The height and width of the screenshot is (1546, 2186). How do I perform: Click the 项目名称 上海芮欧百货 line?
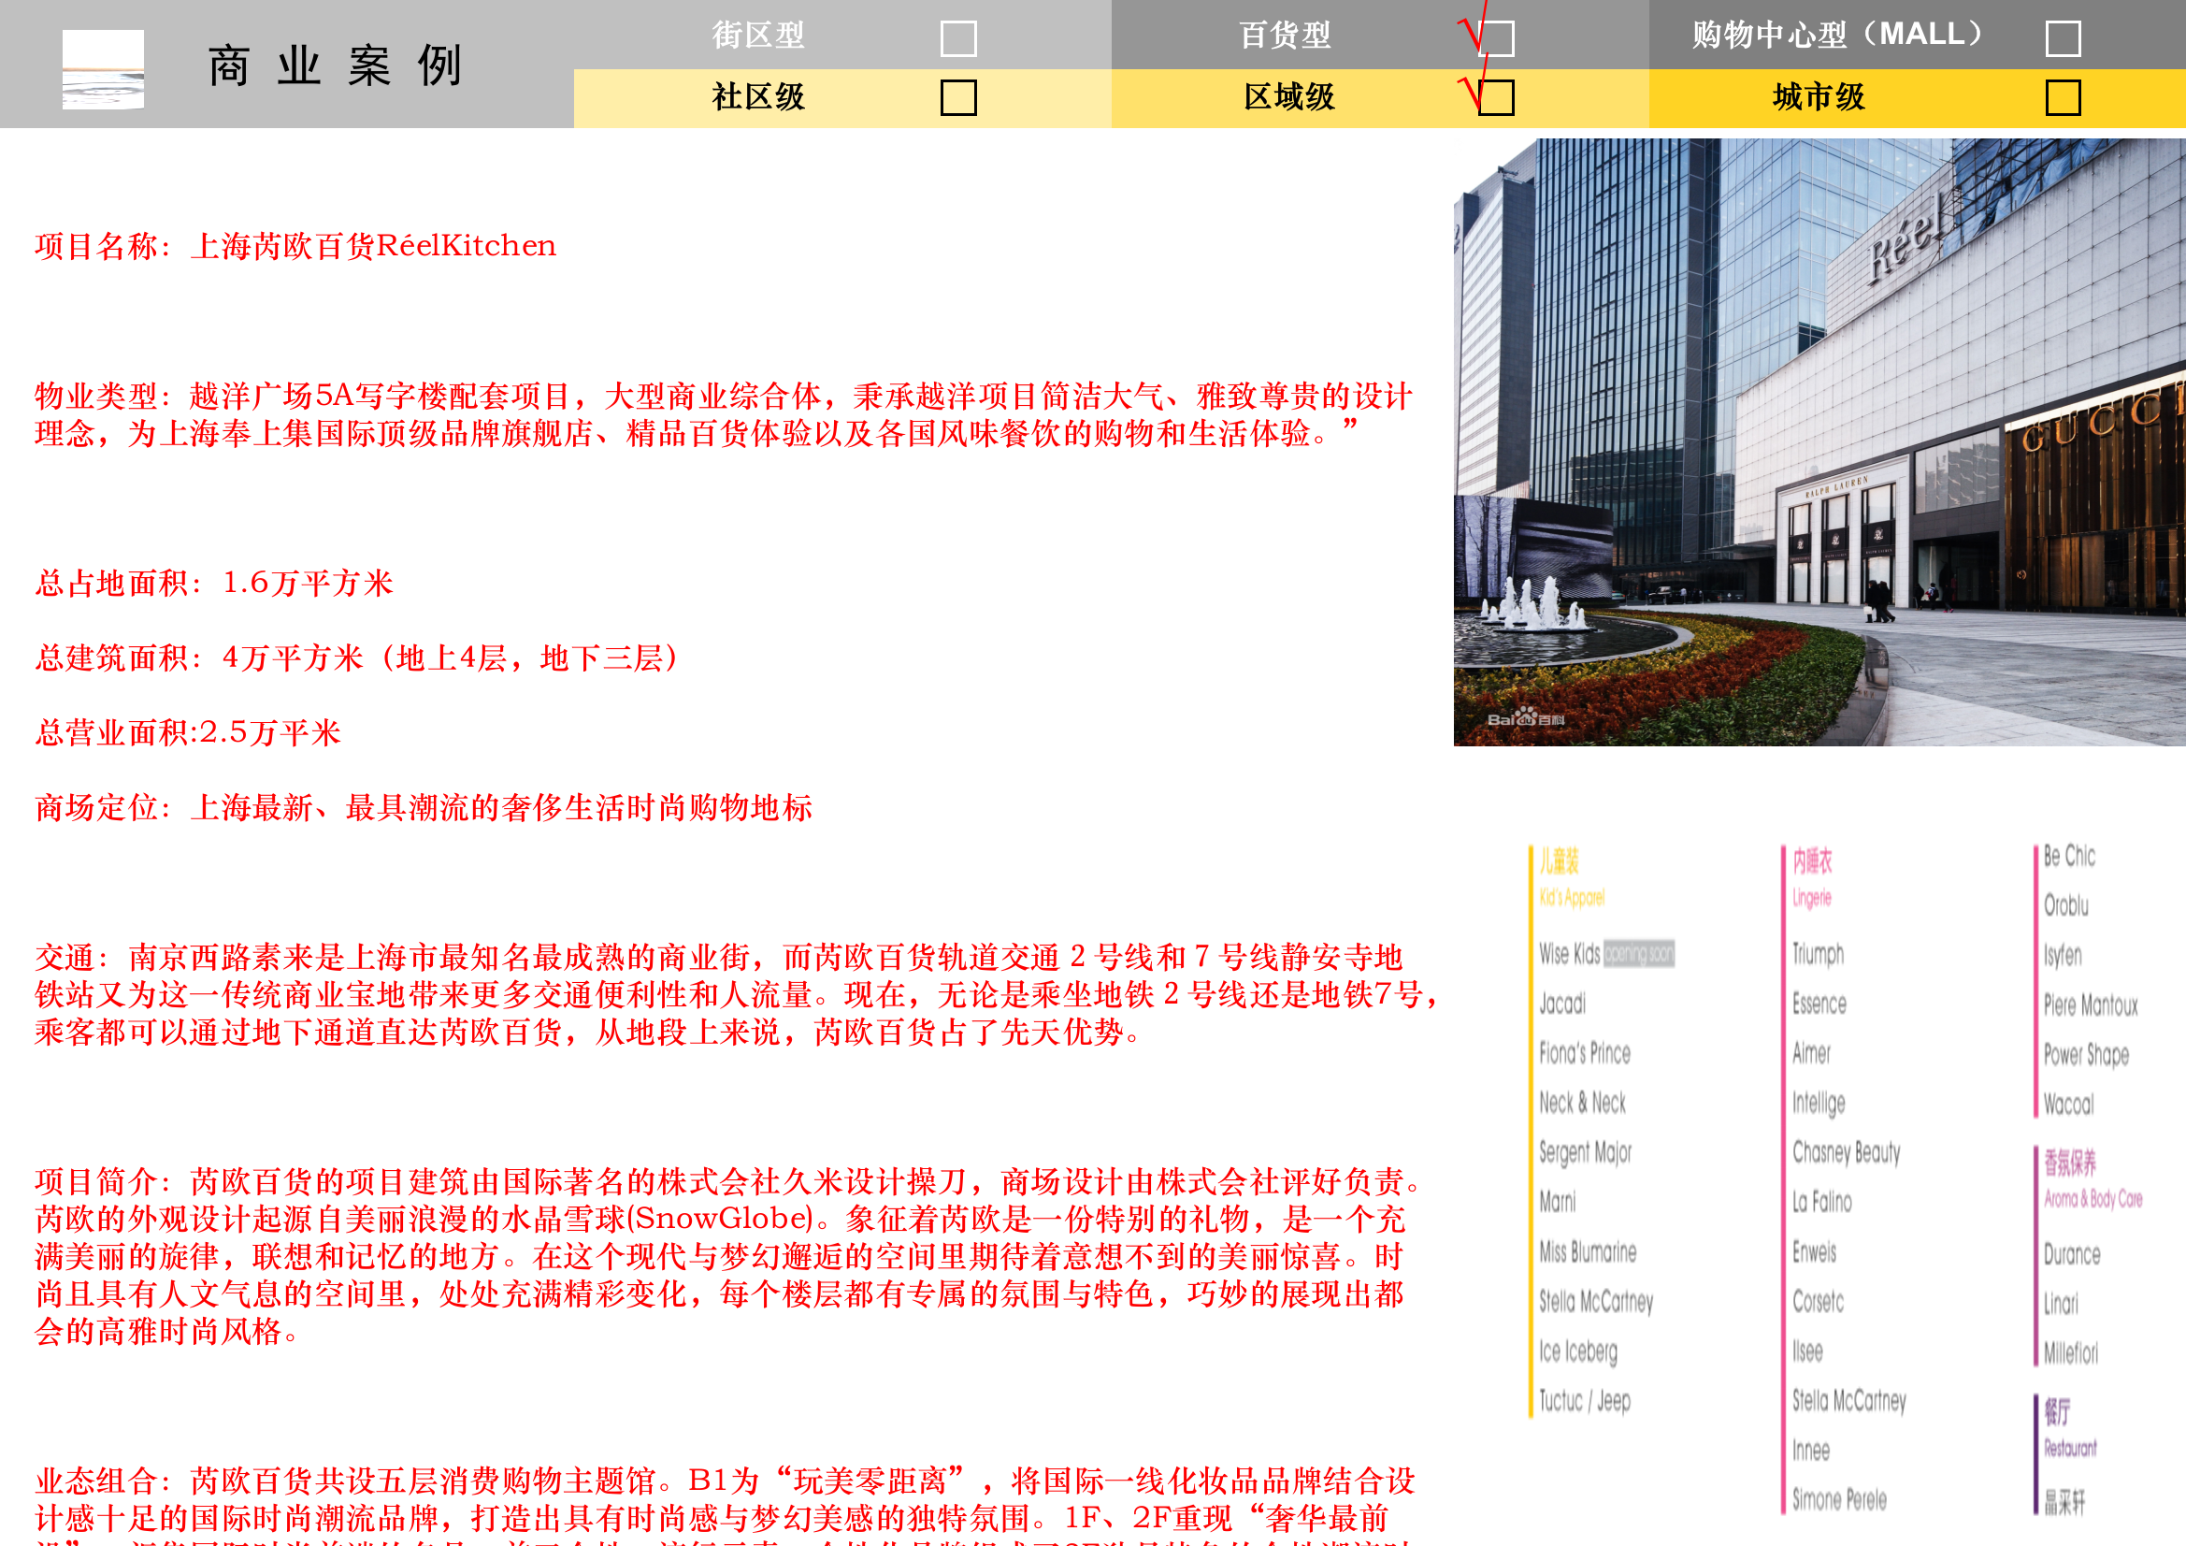[x=295, y=246]
